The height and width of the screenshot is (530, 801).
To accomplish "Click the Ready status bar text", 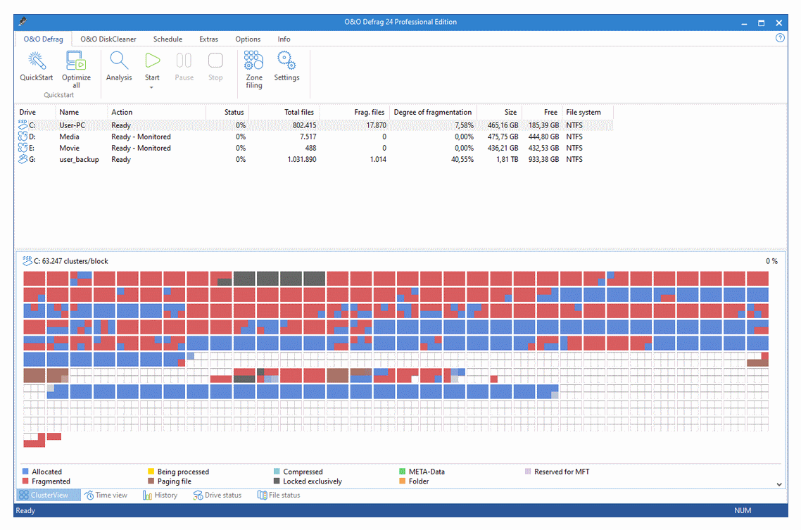I will point(25,510).
